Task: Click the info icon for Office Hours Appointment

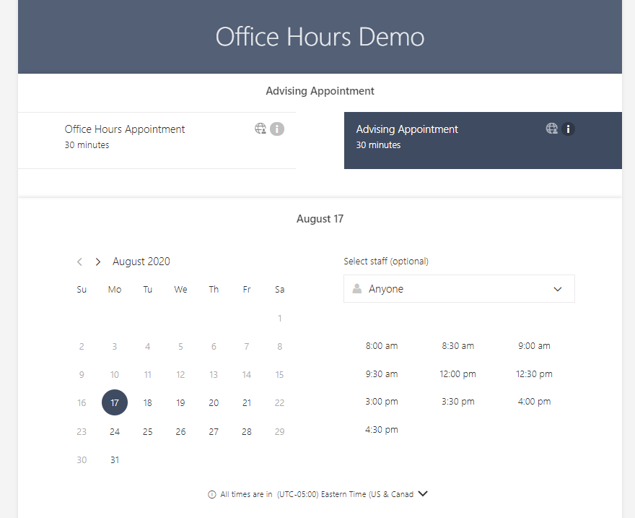Action: (x=277, y=129)
